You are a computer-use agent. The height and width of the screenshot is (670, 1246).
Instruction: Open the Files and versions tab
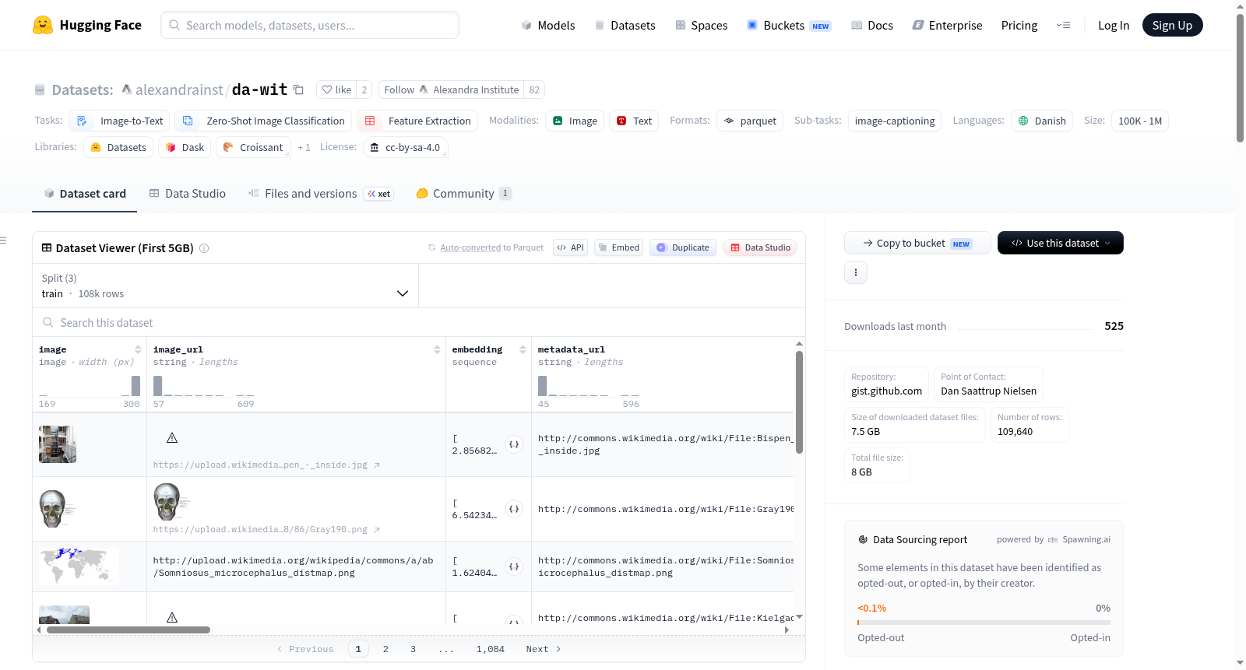click(x=321, y=194)
